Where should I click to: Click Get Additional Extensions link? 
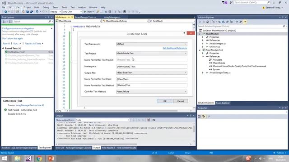(x=175, y=48)
